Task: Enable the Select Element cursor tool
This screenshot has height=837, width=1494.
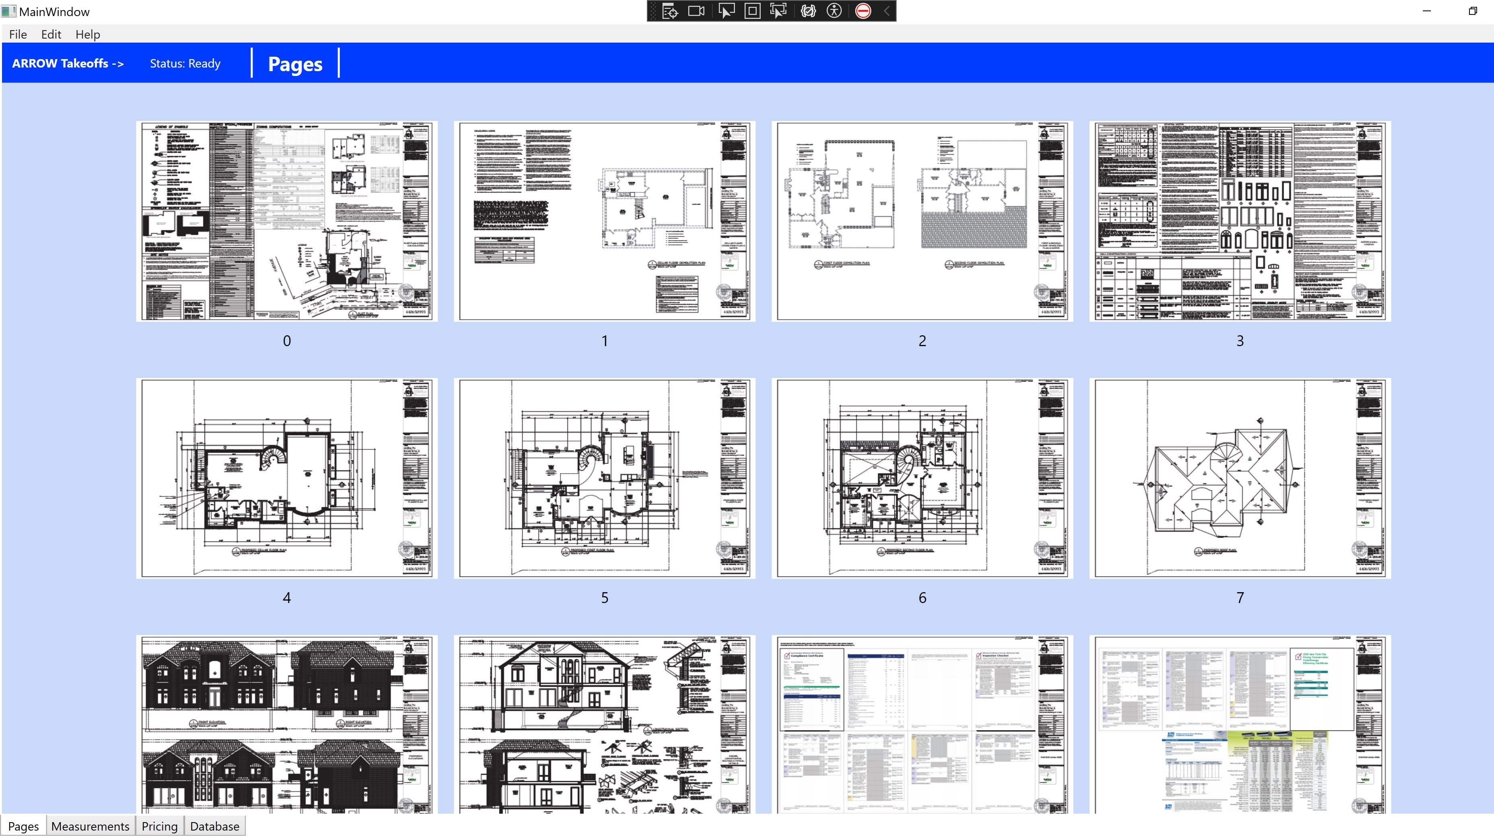Action: [x=726, y=11]
